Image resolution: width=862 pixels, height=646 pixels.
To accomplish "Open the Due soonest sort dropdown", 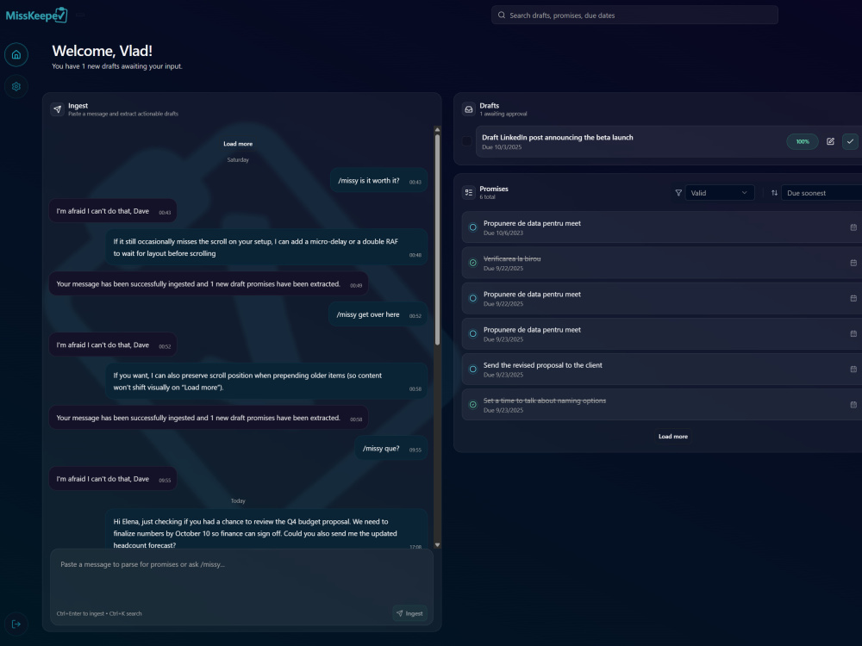I will click(821, 193).
